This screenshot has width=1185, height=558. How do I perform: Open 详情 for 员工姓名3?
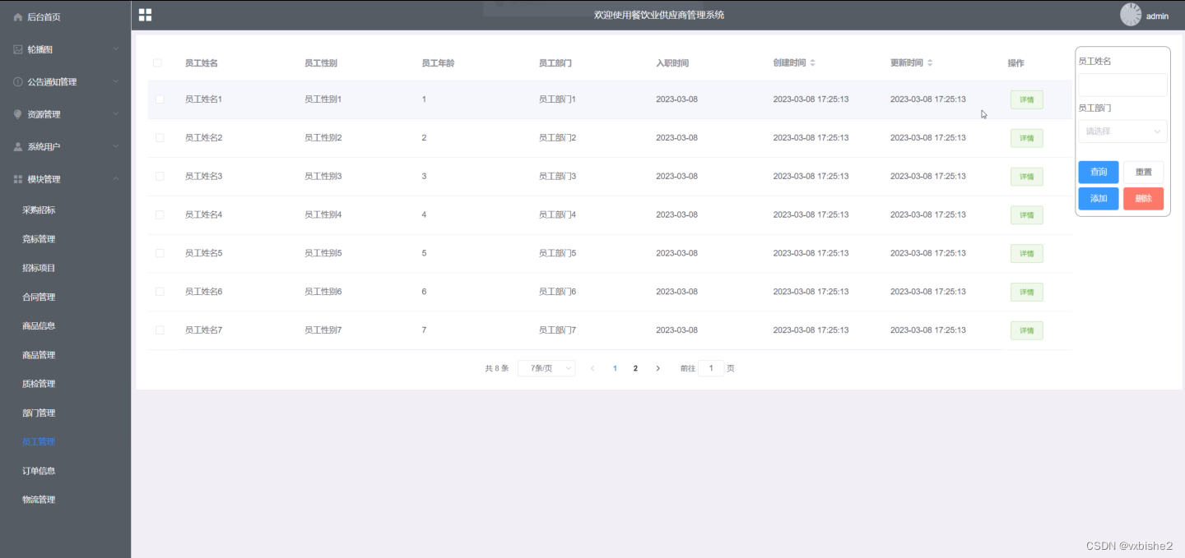click(1027, 177)
